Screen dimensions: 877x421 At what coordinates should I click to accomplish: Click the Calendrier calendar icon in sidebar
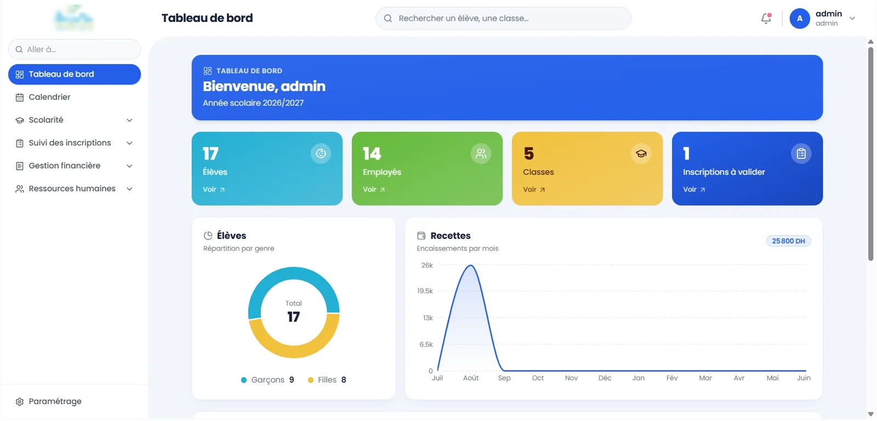[x=20, y=98]
